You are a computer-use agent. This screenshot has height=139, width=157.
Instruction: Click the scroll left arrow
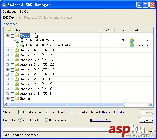point(6,105)
